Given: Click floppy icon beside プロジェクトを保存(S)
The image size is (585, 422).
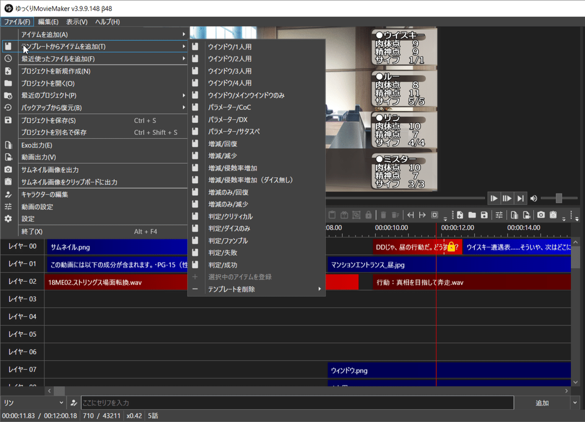Looking at the screenshot, I should (8, 120).
